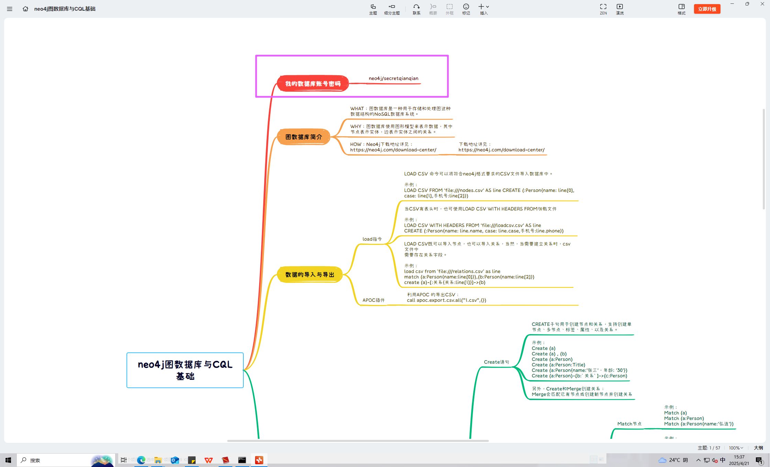The width and height of the screenshot is (770, 467).
Task: Open the hamburger menu
Action: 10,9
